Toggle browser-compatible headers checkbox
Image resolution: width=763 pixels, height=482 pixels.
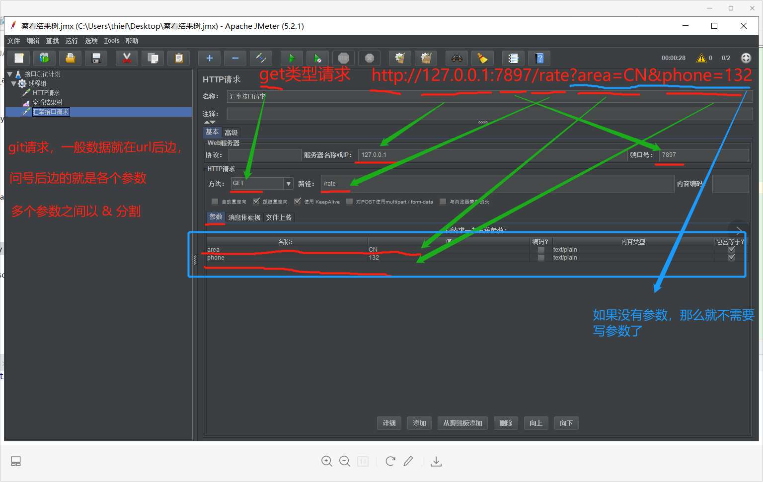(443, 202)
